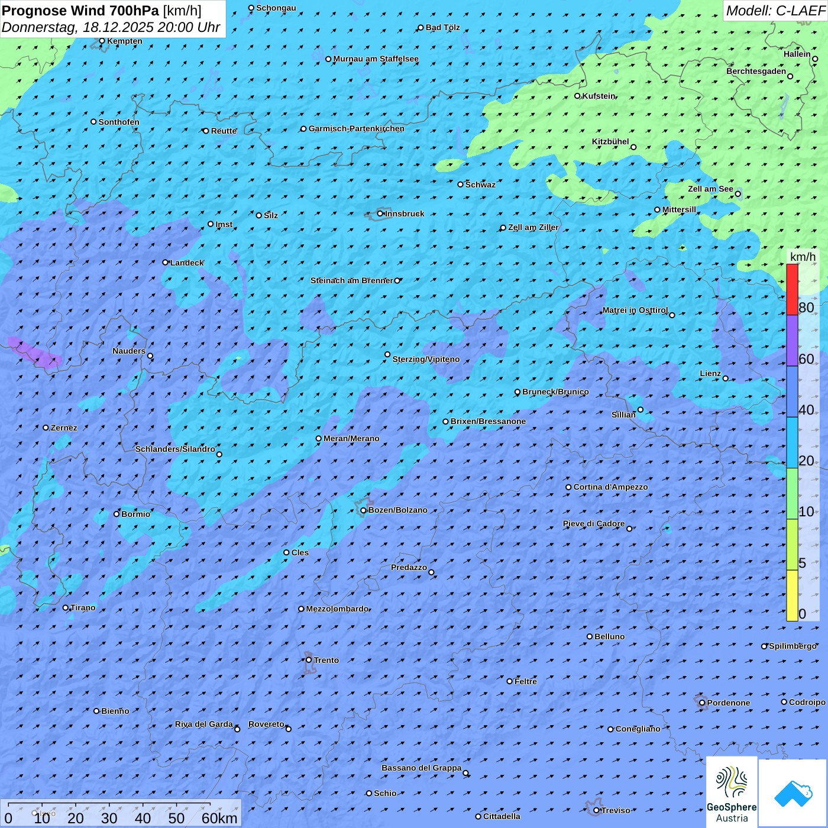Click the green 10-20 km/h legend band
828x828 pixels.
(x=792, y=494)
